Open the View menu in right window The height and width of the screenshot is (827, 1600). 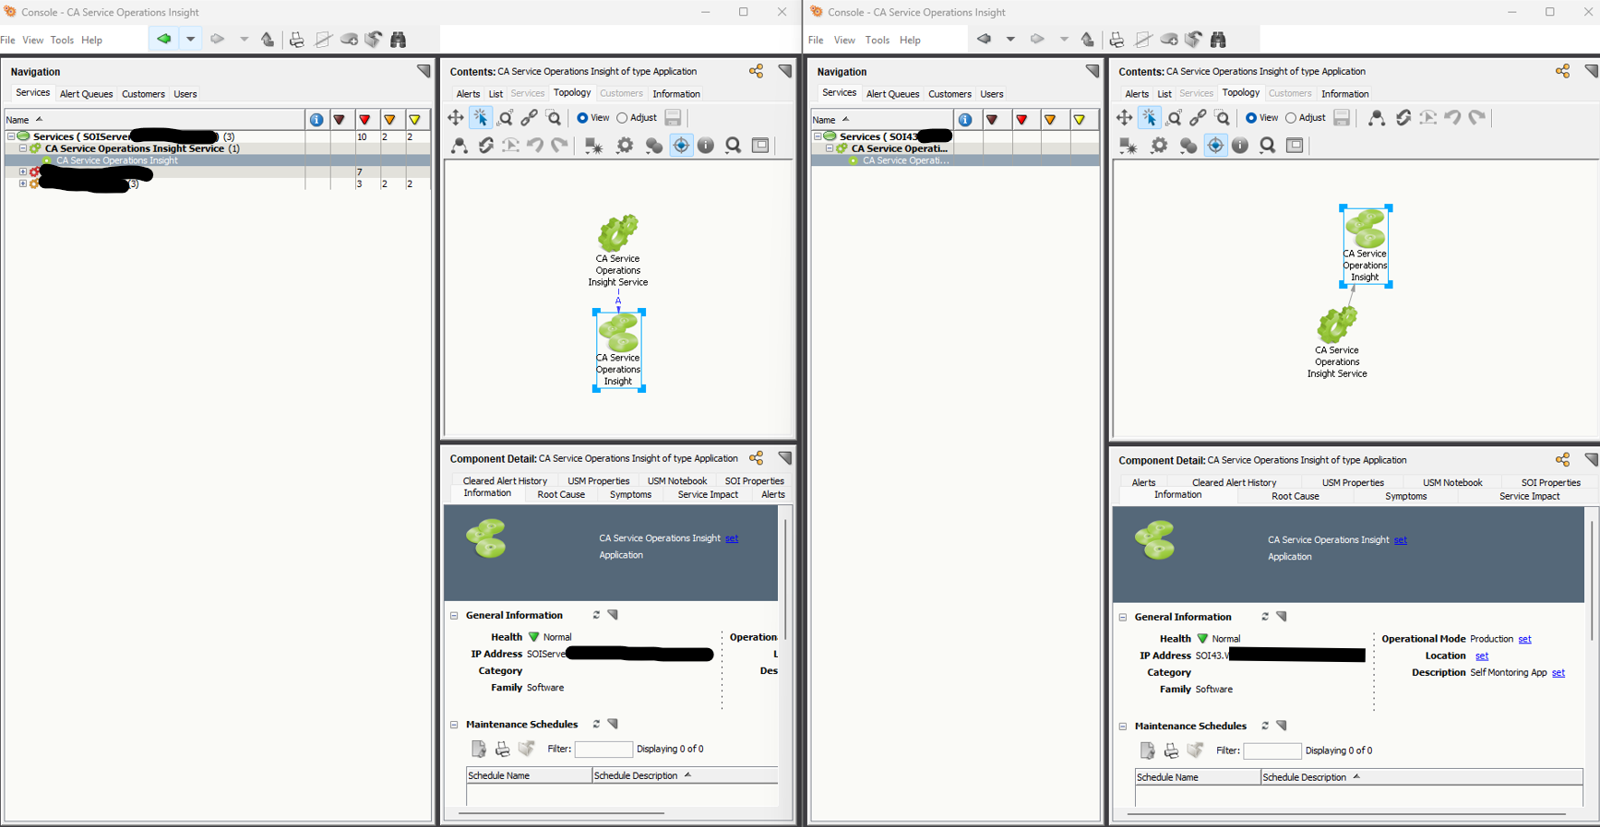(x=844, y=41)
